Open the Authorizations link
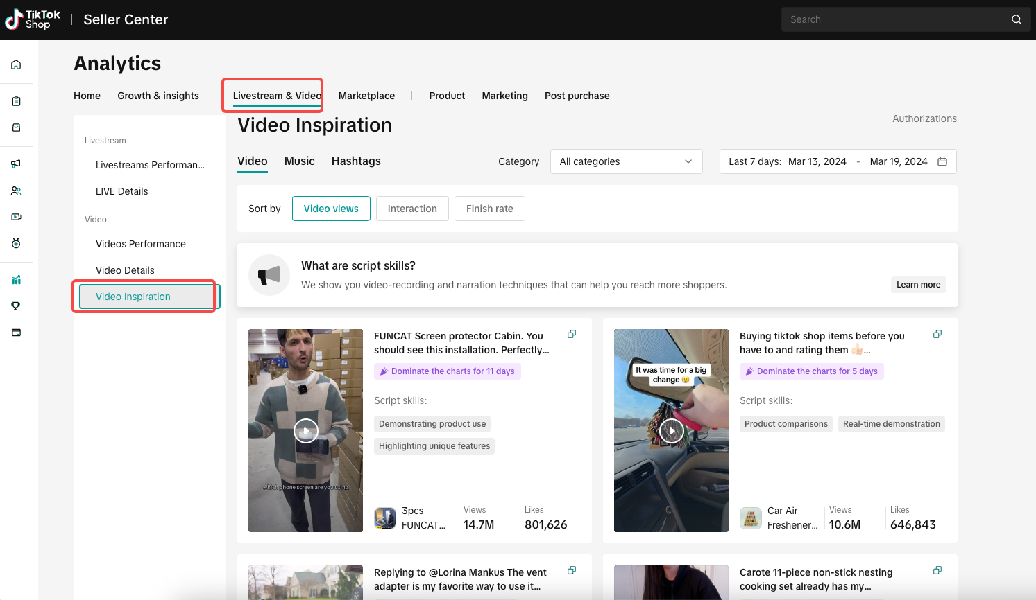 tap(924, 118)
